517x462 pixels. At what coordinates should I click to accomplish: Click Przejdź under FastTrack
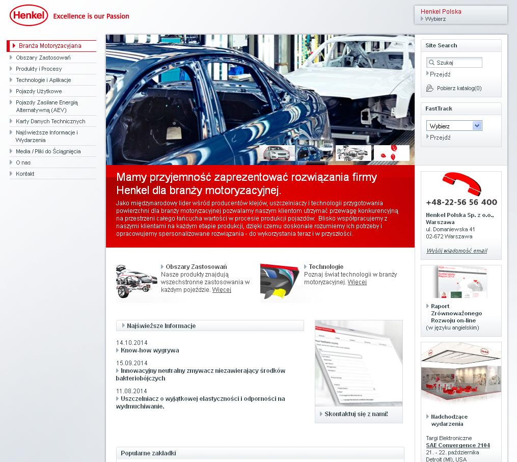(x=440, y=137)
